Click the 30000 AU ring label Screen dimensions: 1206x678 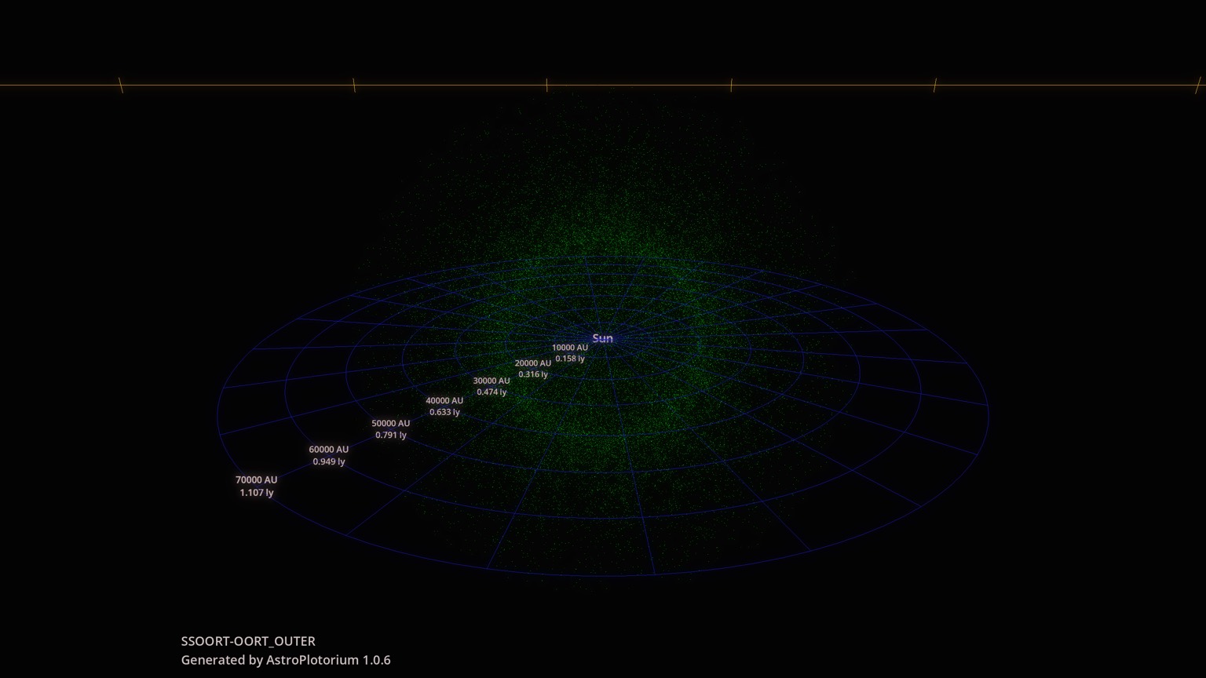492,381
